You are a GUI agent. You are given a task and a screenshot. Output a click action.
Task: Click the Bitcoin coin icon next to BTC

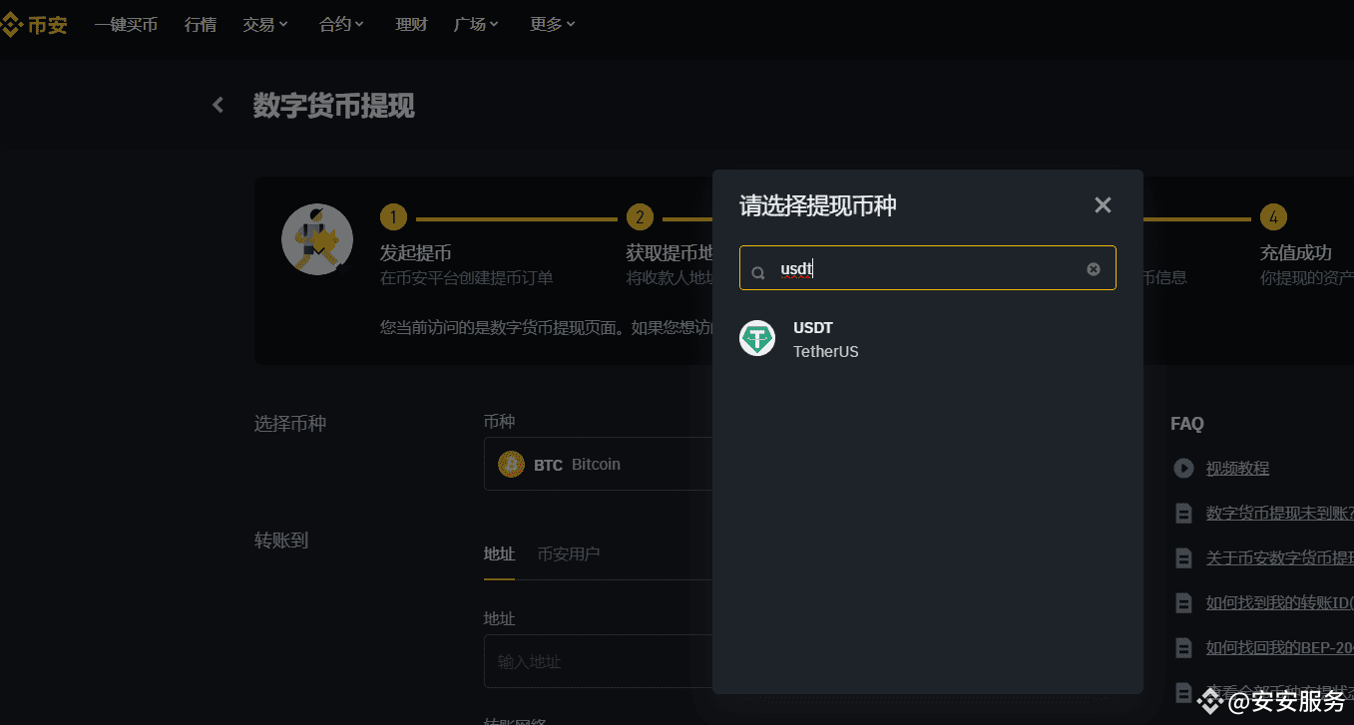511,464
